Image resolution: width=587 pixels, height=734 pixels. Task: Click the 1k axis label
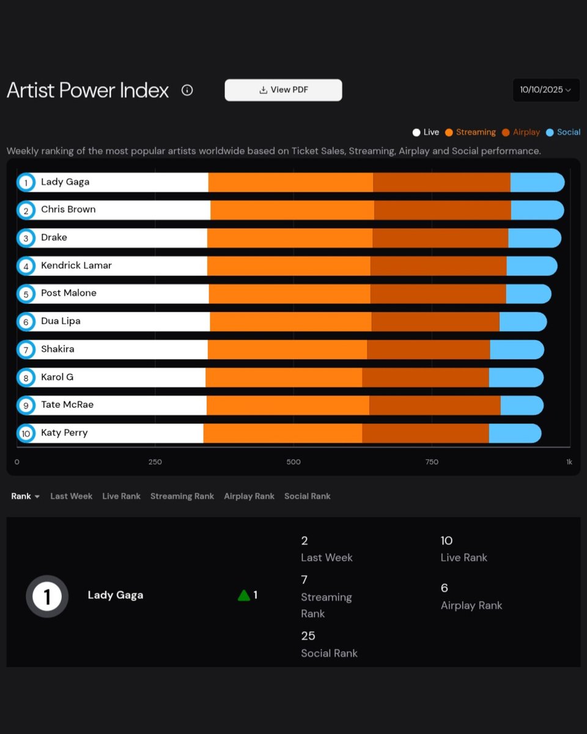tap(569, 462)
